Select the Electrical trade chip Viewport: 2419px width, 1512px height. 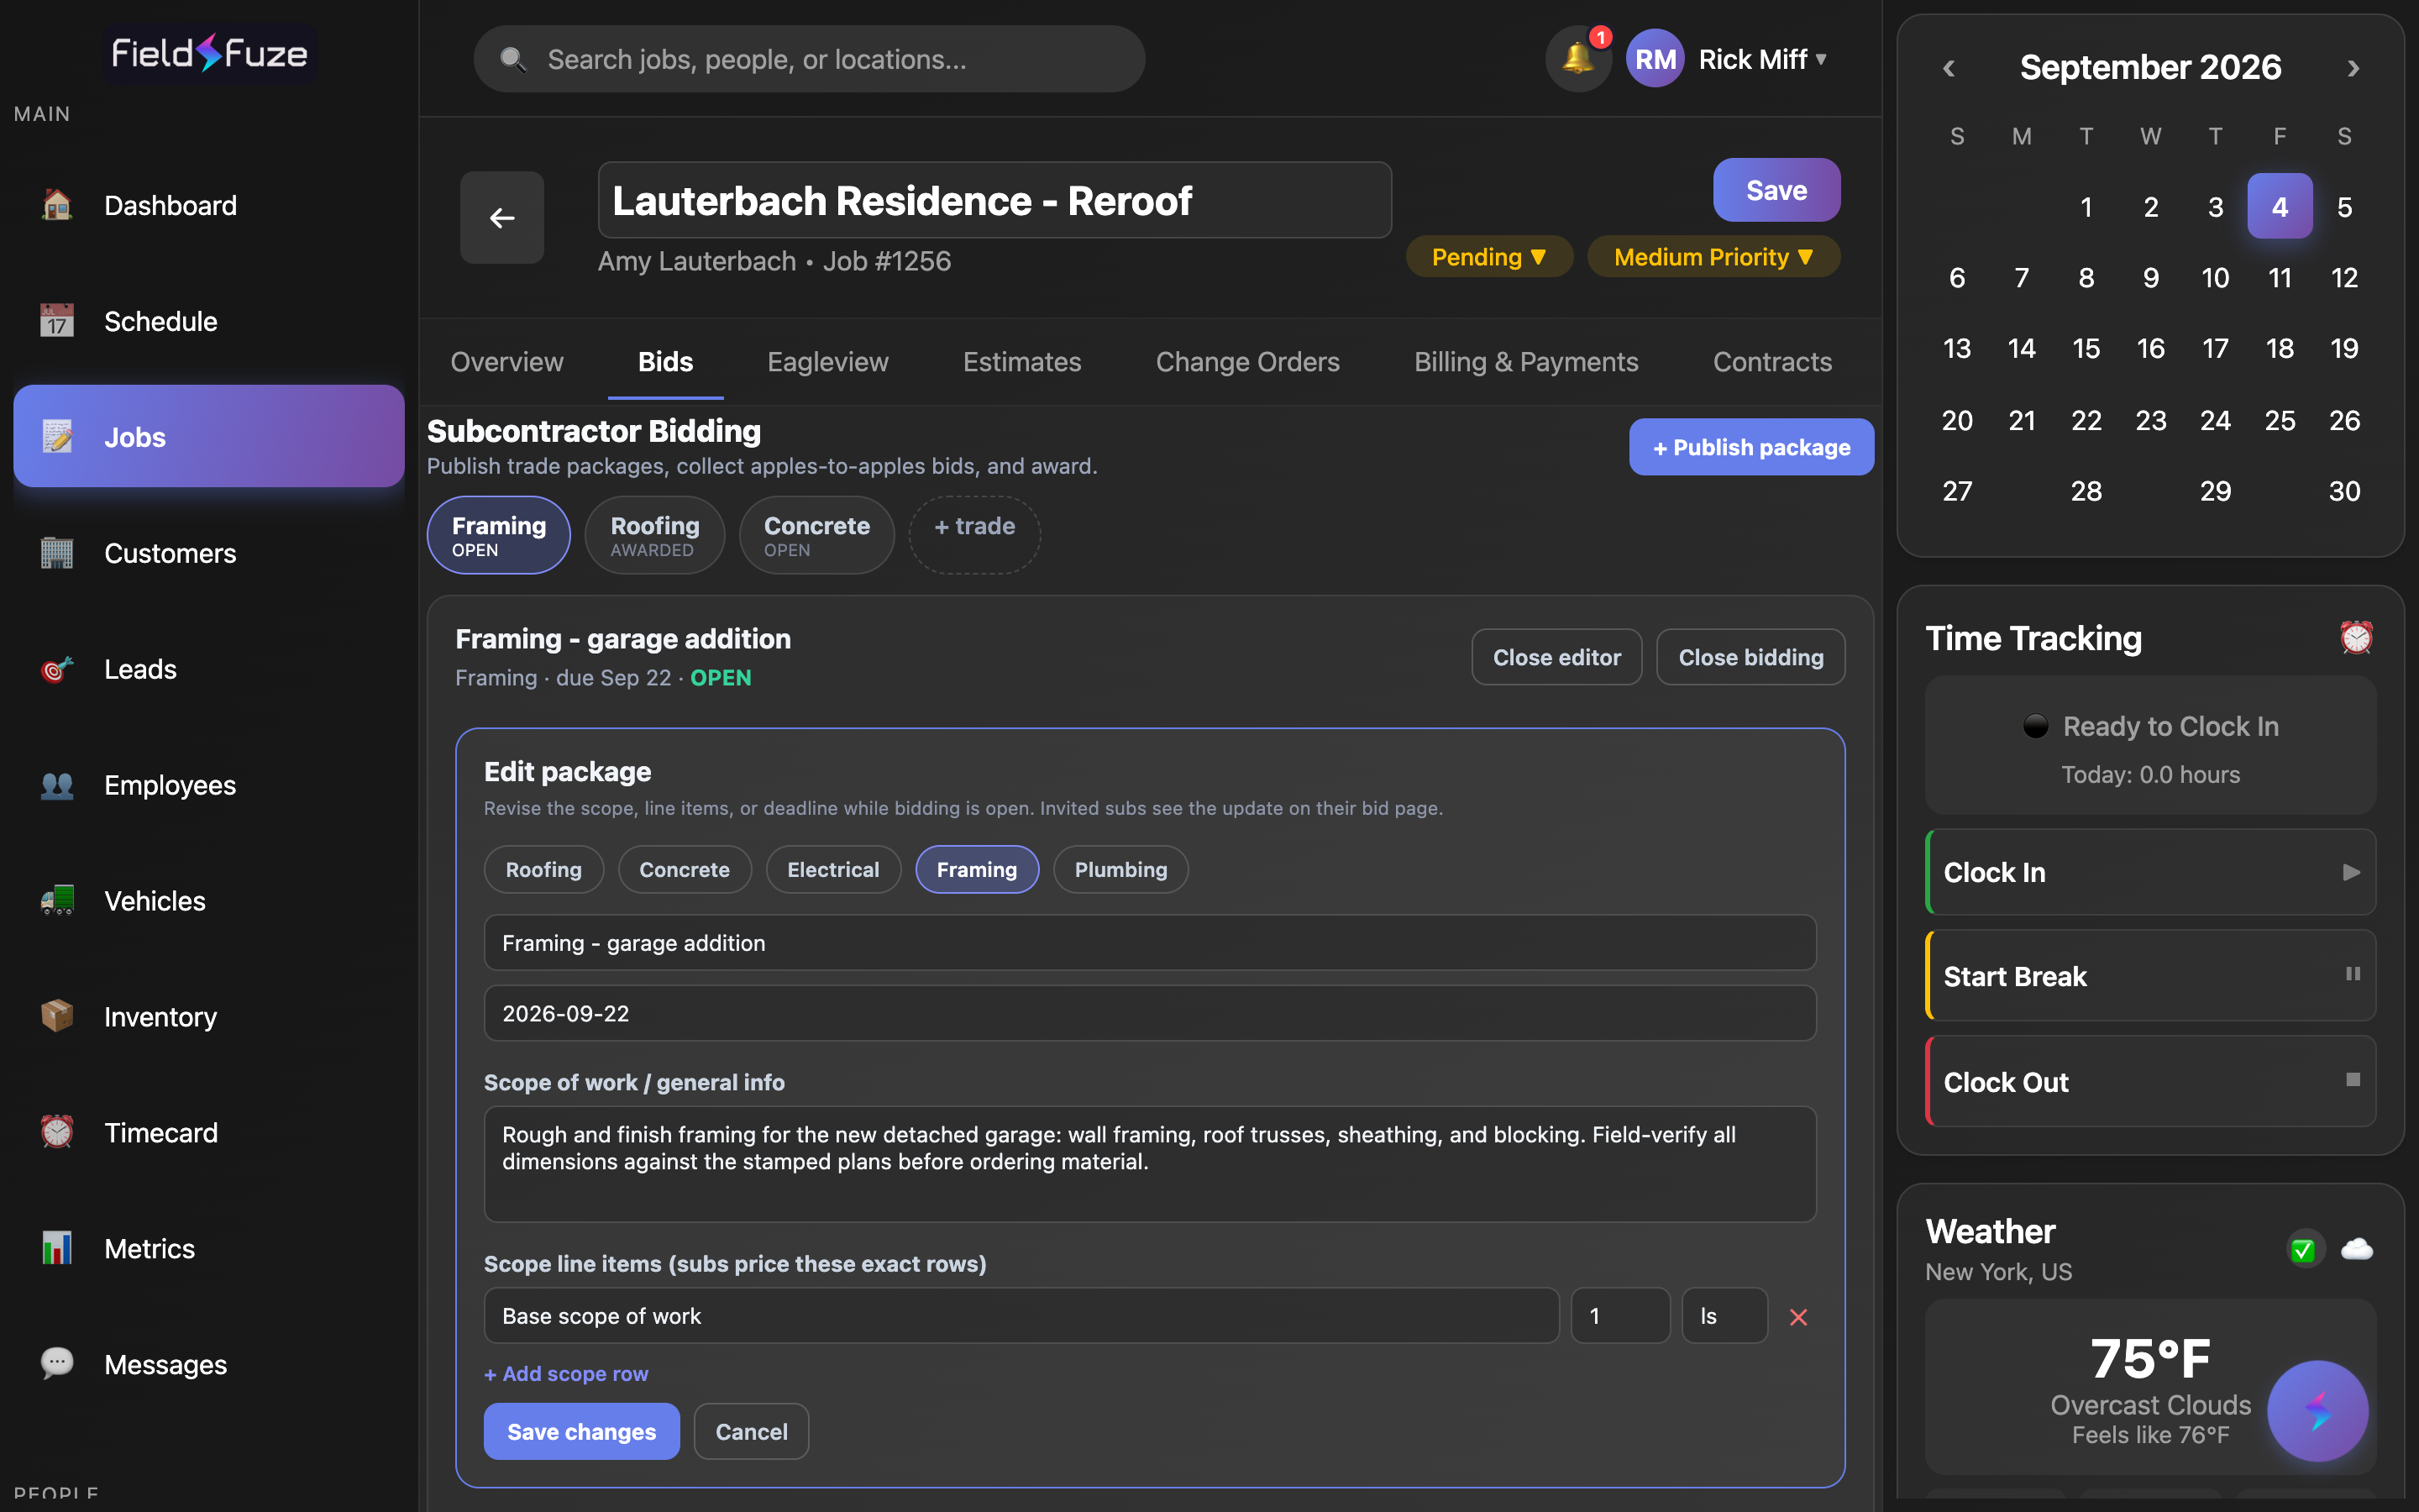pyautogui.click(x=832, y=870)
